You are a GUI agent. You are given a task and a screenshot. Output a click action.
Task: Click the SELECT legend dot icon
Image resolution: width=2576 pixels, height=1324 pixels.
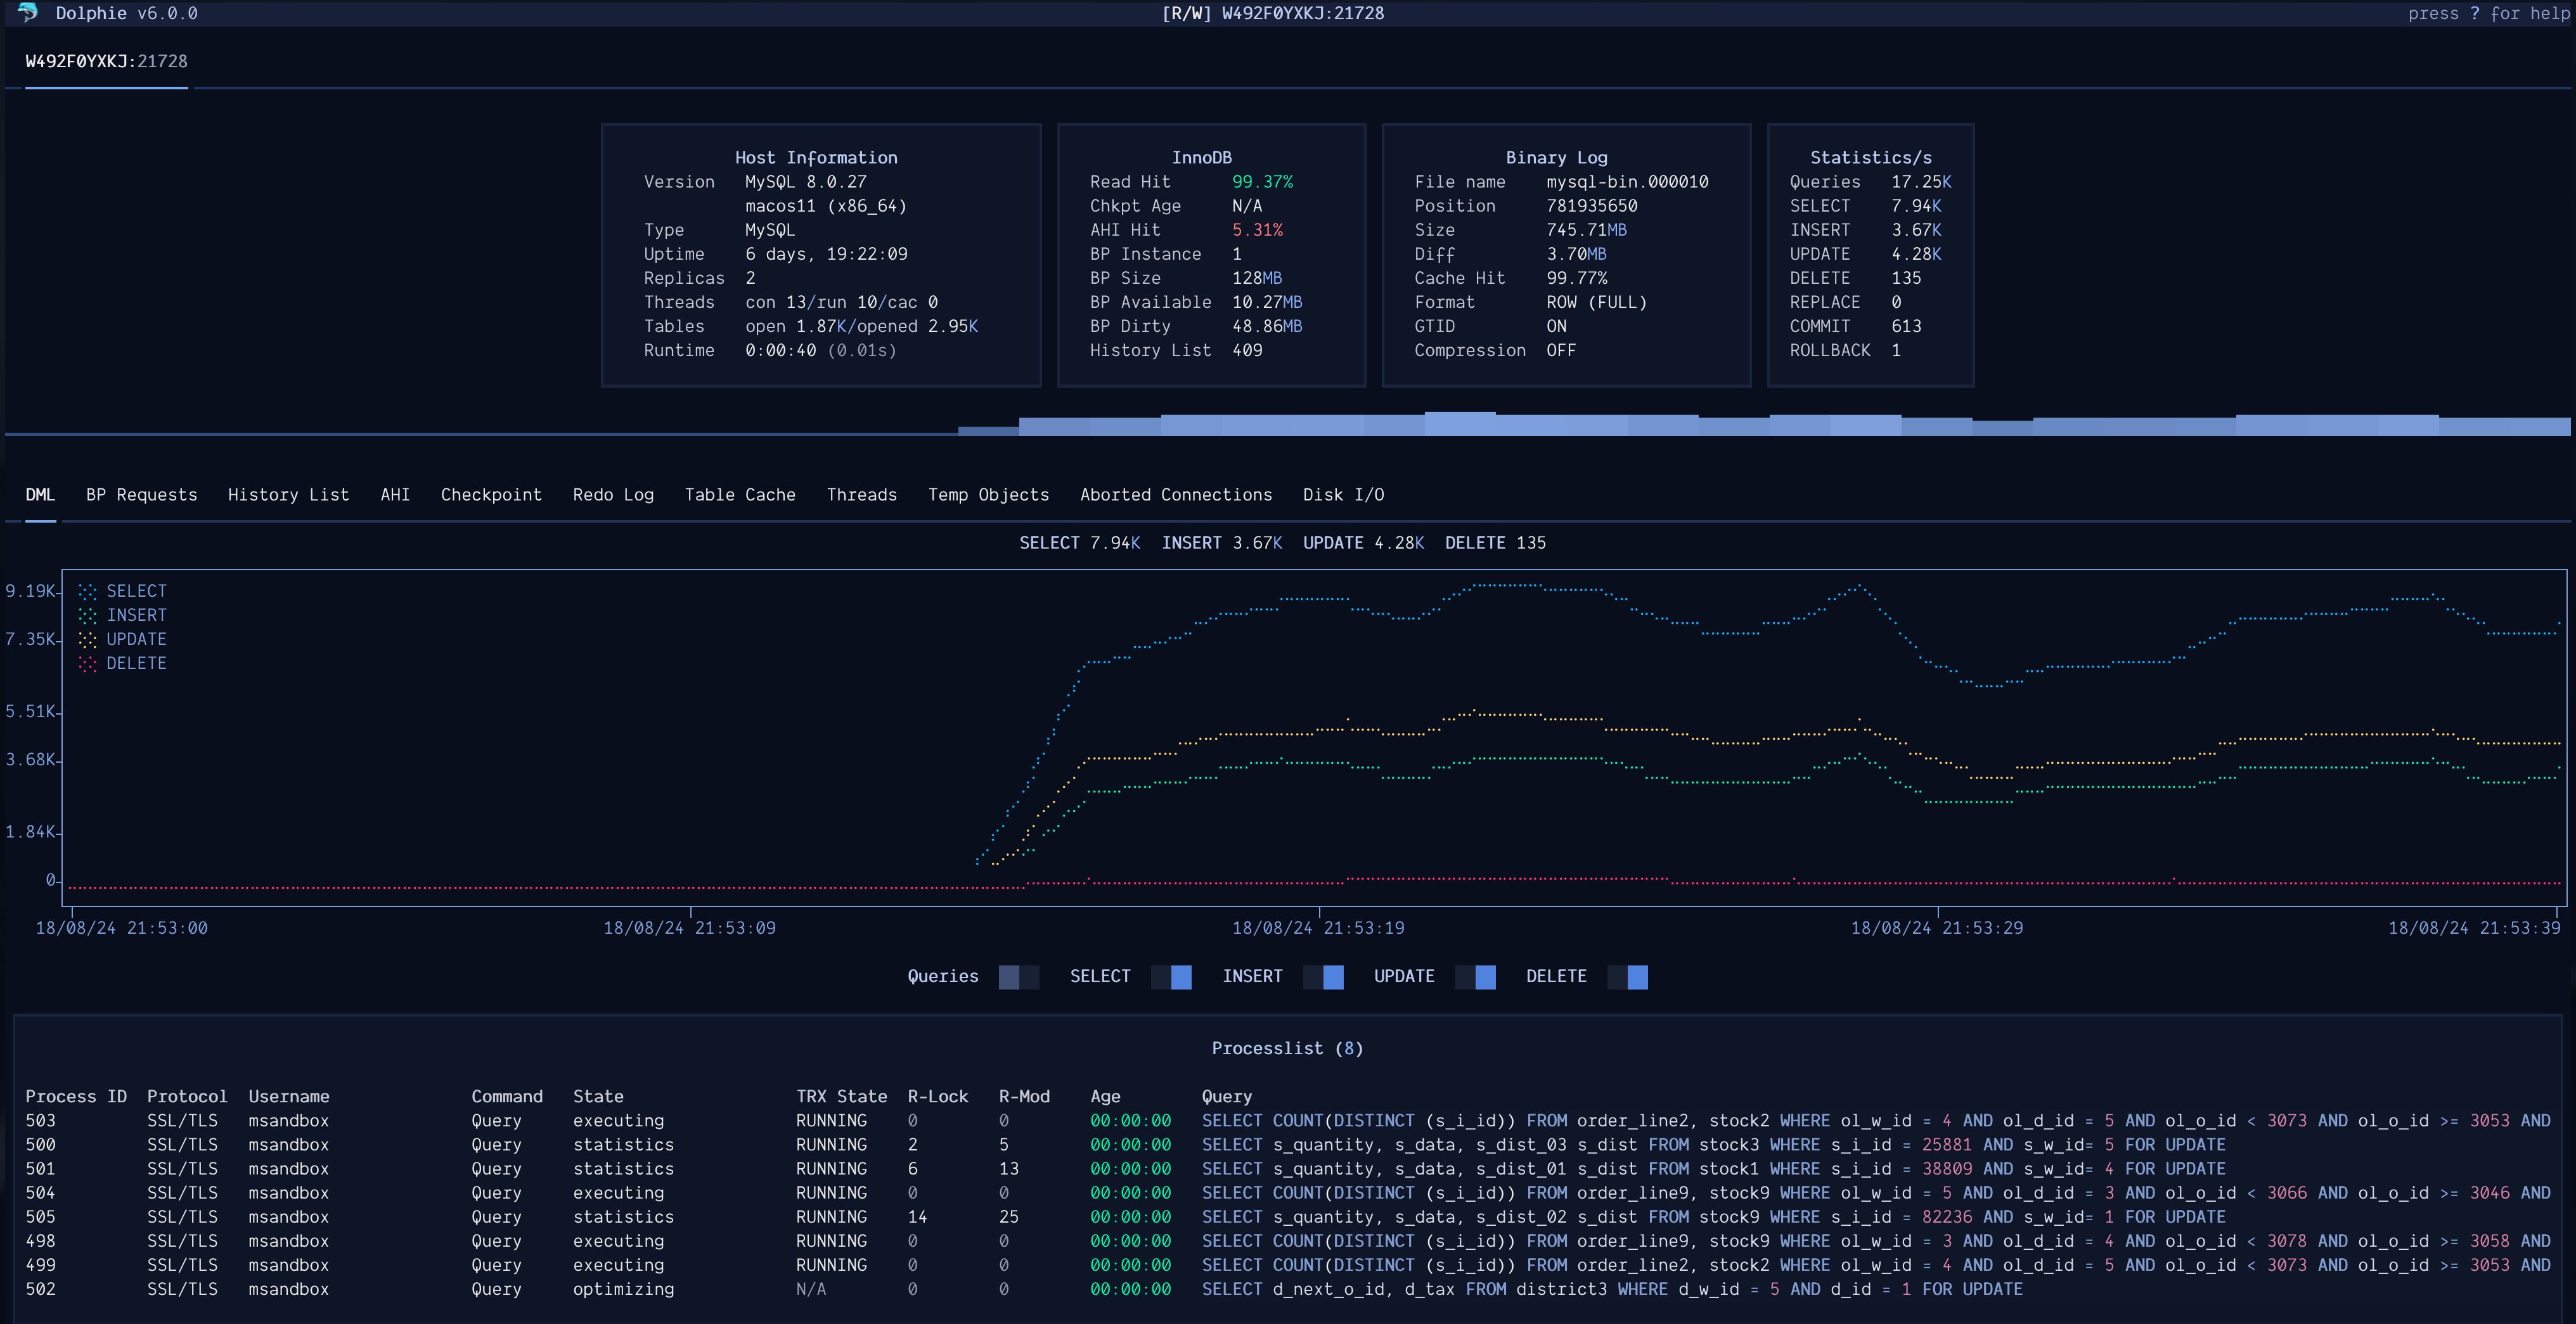(87, 592)
